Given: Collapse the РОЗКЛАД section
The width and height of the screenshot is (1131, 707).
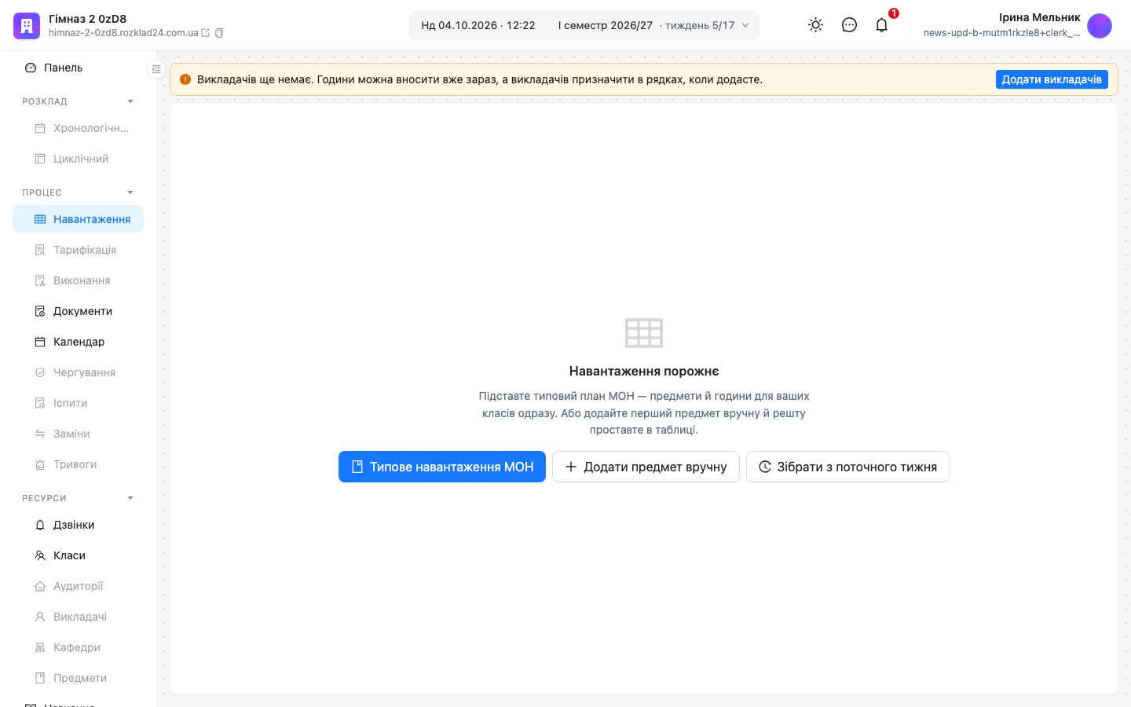Looking at the screenshot, I should point(130,101).
